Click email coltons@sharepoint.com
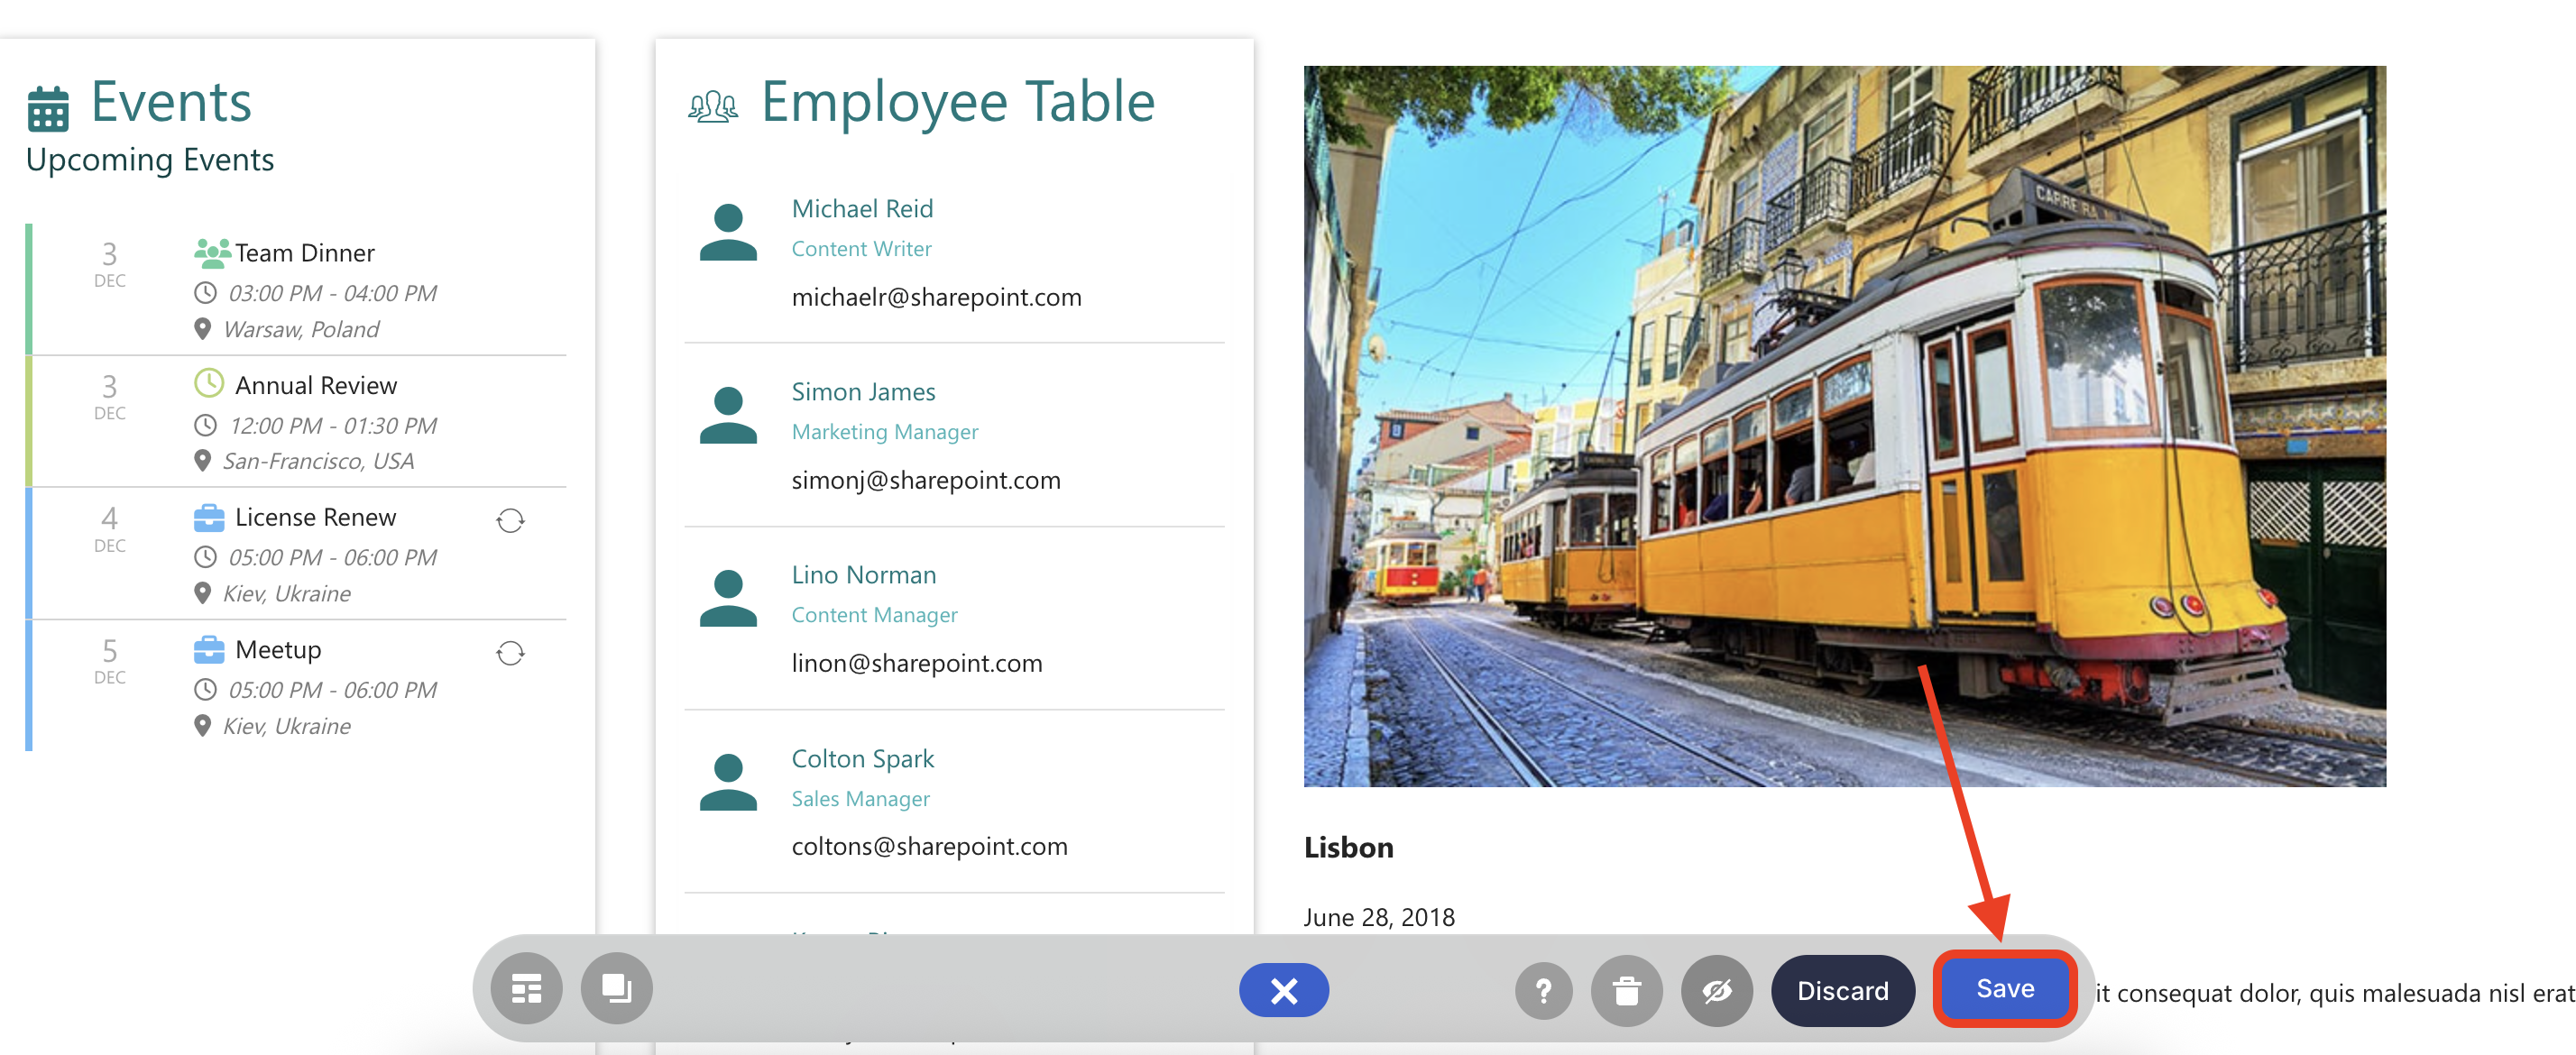The height and width of the screenshot is (1055, 2576). (929, 846)
